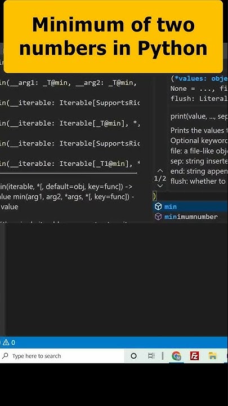This screenshot has width=228, height=406.
Task: Click the "__arg1: _T@min, __arg2: _T@min" overload line
Action: point(68,83)
